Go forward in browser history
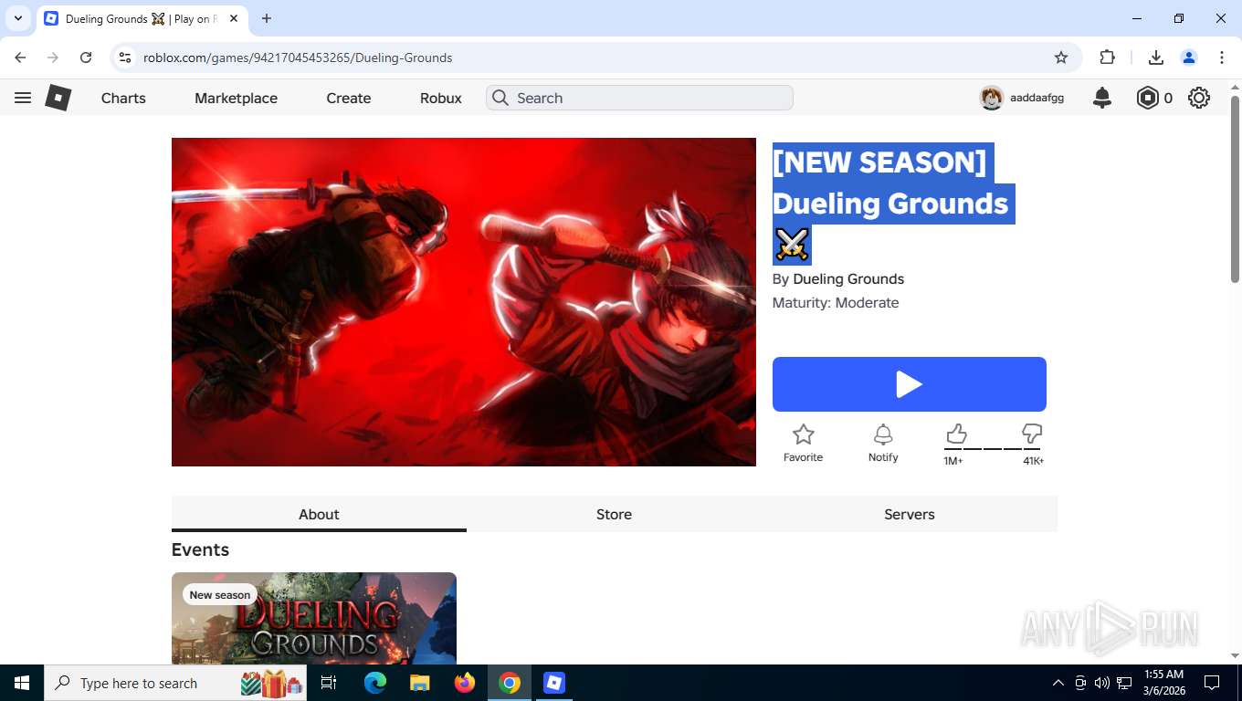Image resolution: width=1242 pixels, height=701 pixels. point(53,58)
